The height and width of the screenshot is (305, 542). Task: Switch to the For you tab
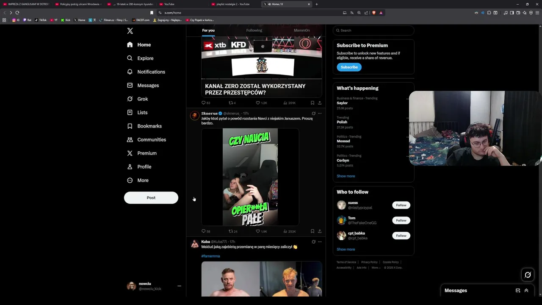click(x=208, y=30)
